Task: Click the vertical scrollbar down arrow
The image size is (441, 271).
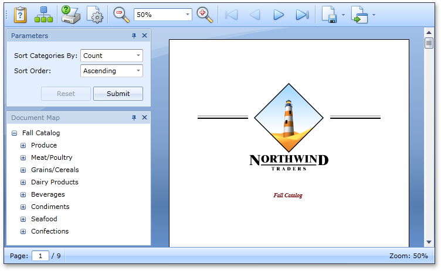Action: point(429,242)
